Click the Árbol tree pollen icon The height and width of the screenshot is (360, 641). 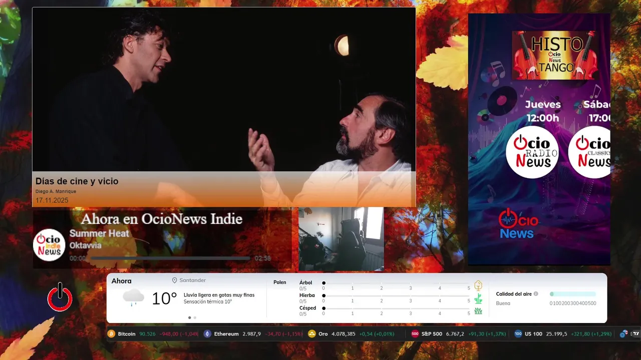[478, 285]
